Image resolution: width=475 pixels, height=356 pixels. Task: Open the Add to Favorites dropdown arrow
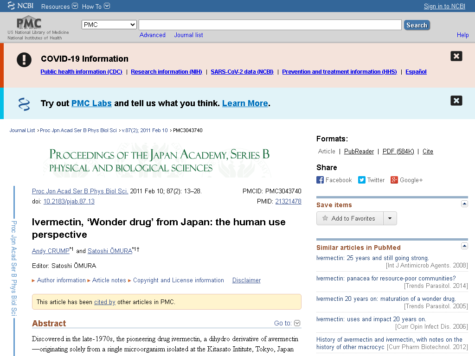390,218
